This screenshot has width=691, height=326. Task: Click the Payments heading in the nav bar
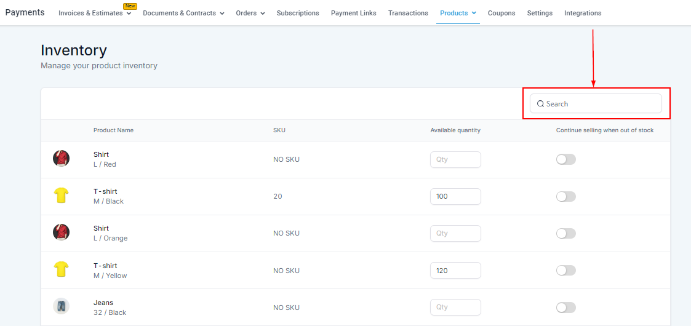[25, 12]
